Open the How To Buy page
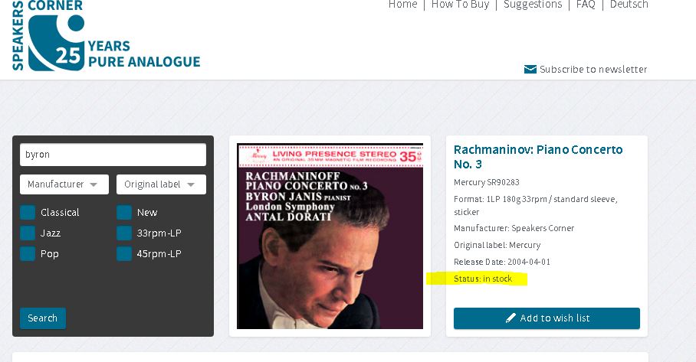Image resolution: width=696 pixels, height=362 pixels. (461, 5)
